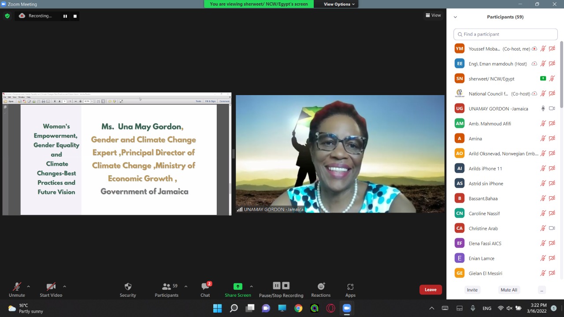Open the more options ellipsis in Participants
Viewport: 564px width, 317px height.
coord(542,290)
